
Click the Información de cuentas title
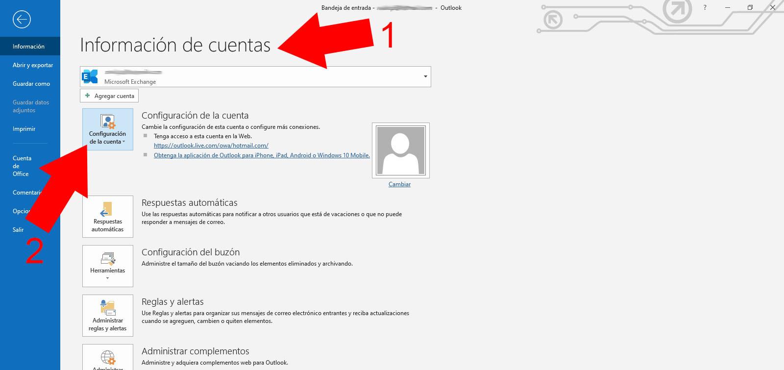tap(175, 45)
